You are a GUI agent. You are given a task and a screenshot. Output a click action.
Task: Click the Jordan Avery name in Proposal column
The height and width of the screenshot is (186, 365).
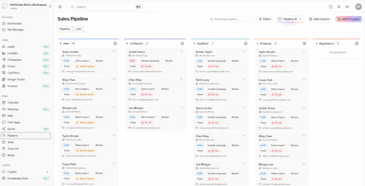click(267, 108)
